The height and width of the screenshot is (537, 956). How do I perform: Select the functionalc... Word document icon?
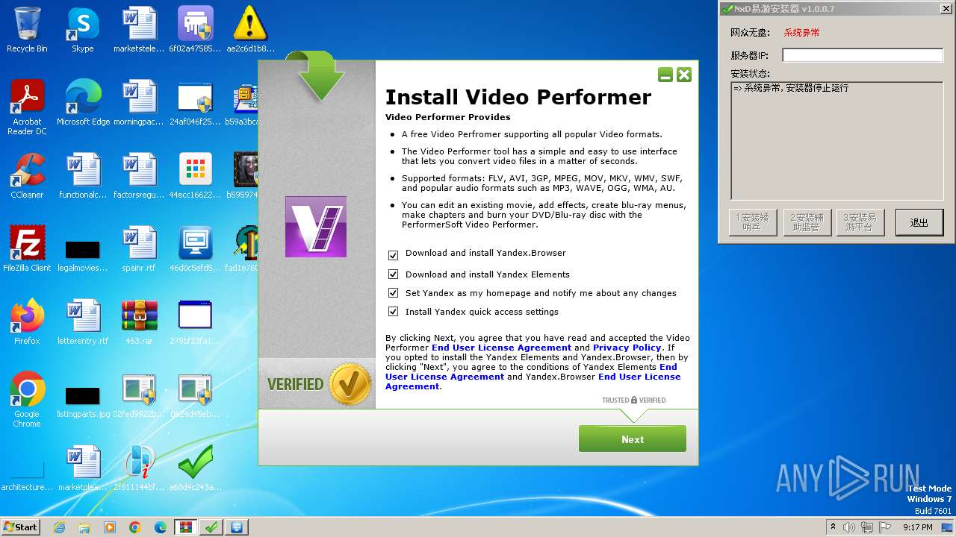pyautogui.click(x=83, y=176)
